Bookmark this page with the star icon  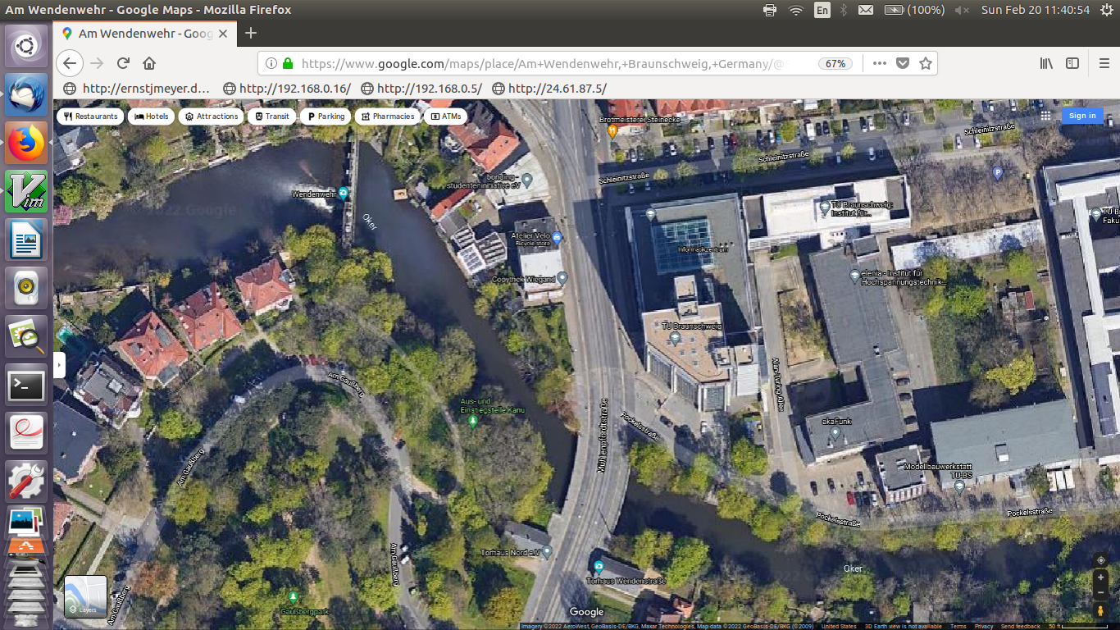pos(926,63)
